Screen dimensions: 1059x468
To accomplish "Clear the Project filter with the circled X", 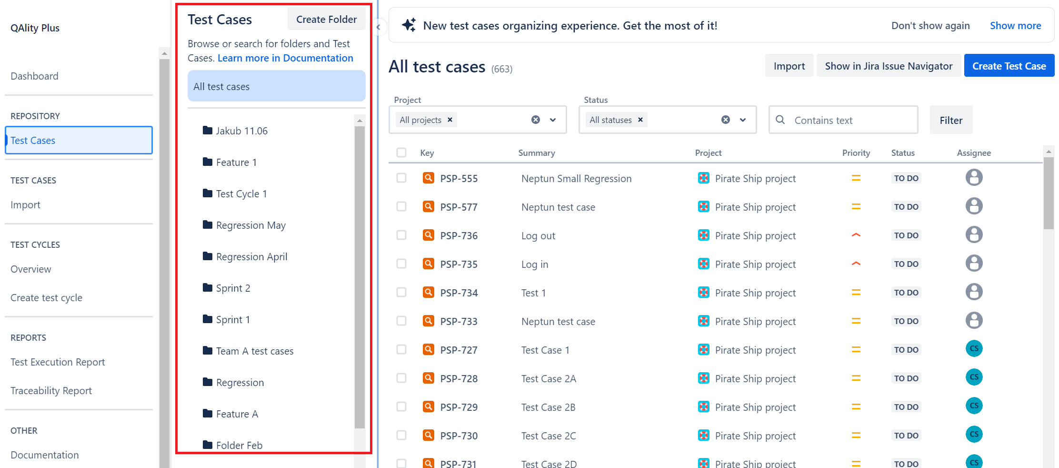I will click(536, 120).
